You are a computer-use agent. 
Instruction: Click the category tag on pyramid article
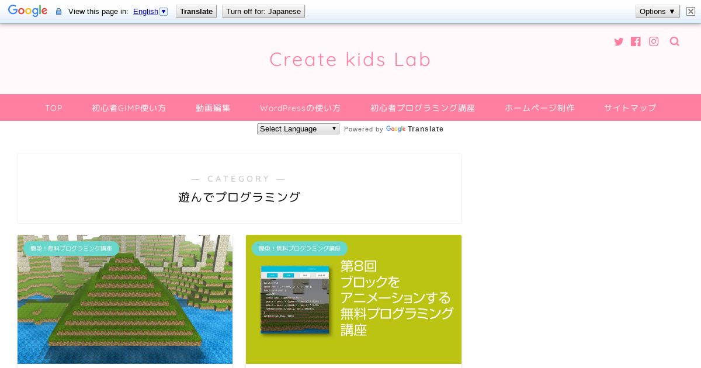coord(71,248)
